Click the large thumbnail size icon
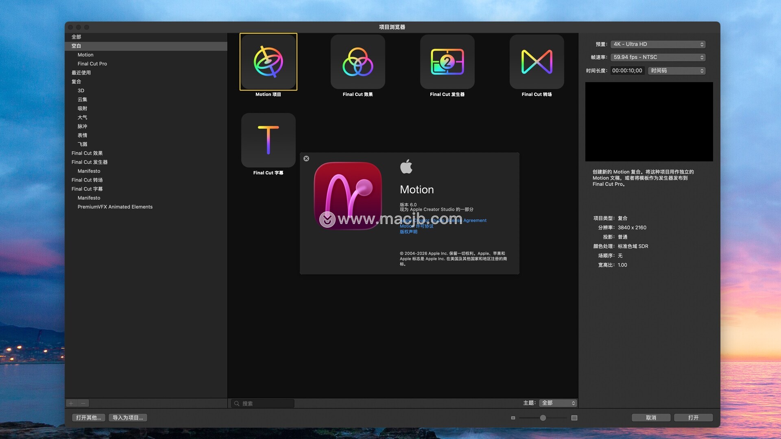781x439 pixels. [x=574, y=418]
